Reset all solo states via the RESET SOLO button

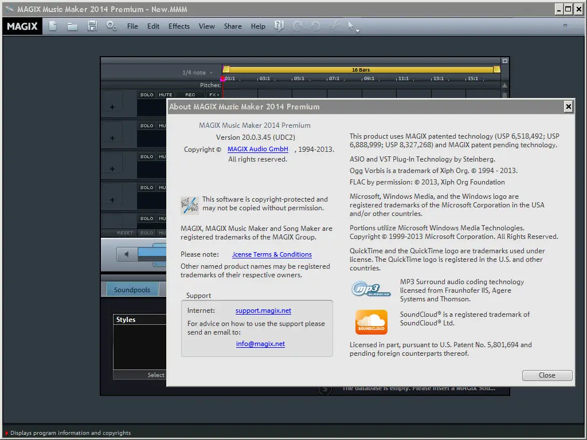[147, 233]
